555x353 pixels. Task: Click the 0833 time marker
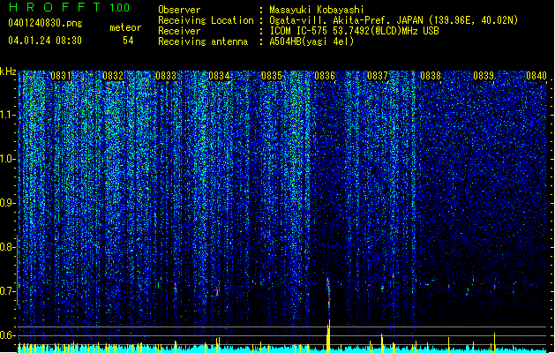[x=166, y=76]
